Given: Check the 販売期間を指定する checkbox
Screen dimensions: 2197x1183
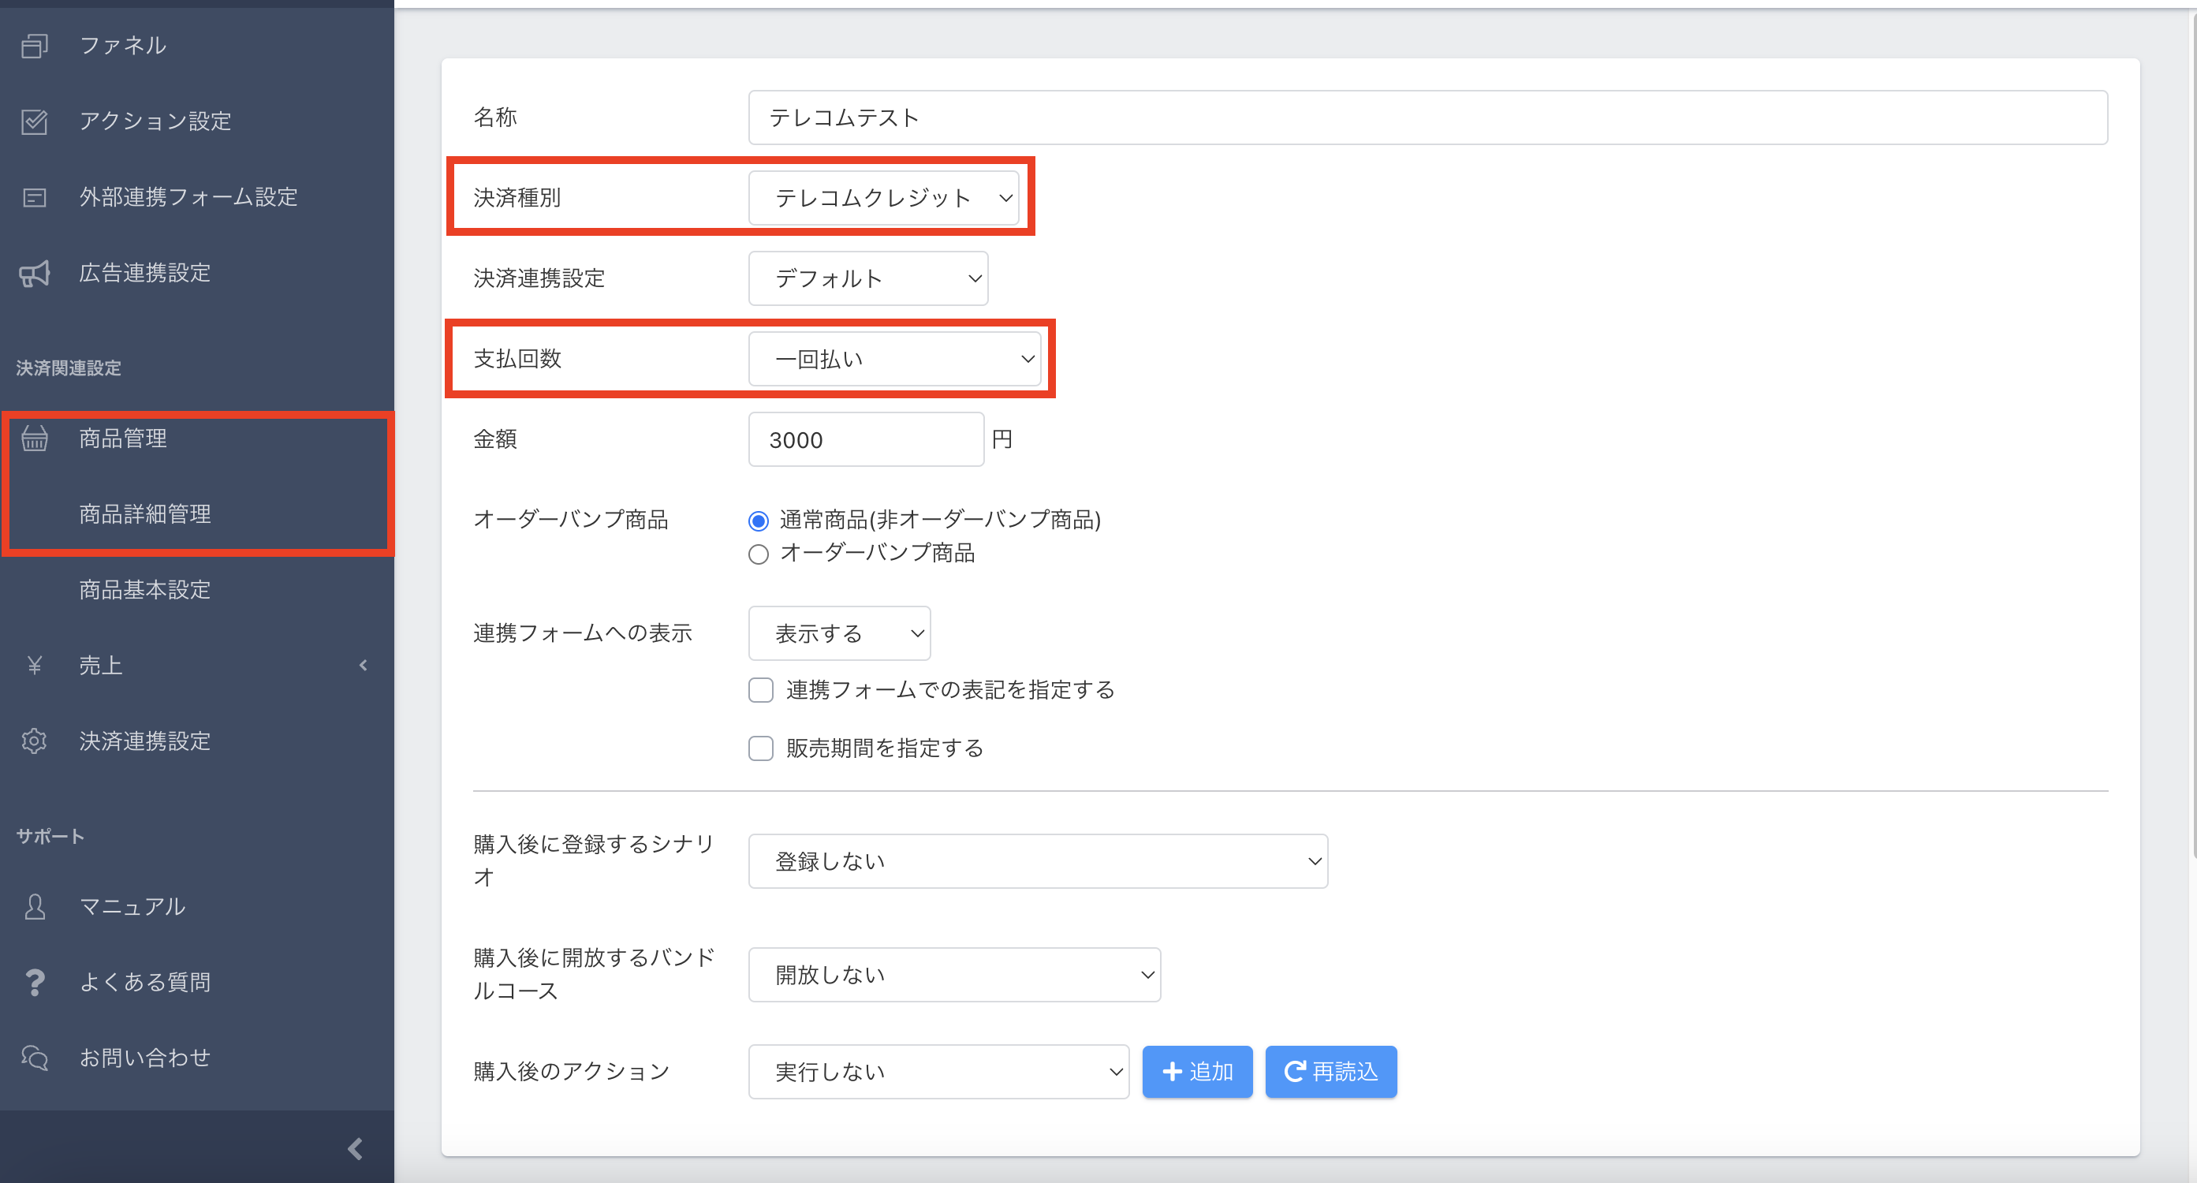Looking at the screenshot, I should pyautogui.click(x=761, y=749).
